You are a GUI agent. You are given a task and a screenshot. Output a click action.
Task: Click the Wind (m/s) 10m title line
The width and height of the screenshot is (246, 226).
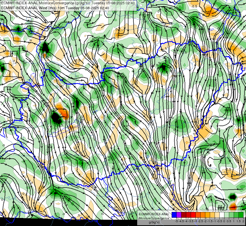click(55, 8)
